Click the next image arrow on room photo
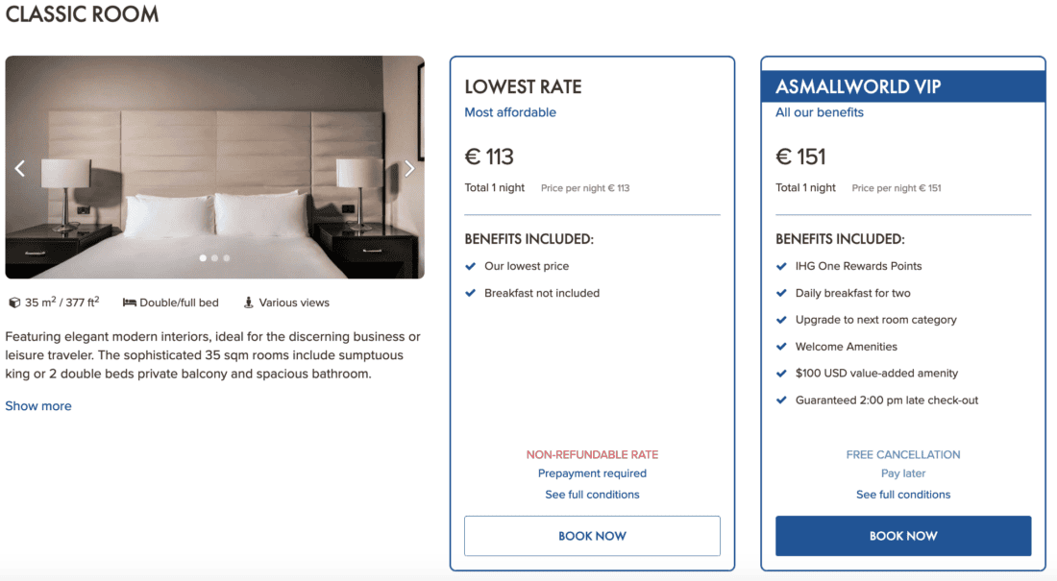 409,168
